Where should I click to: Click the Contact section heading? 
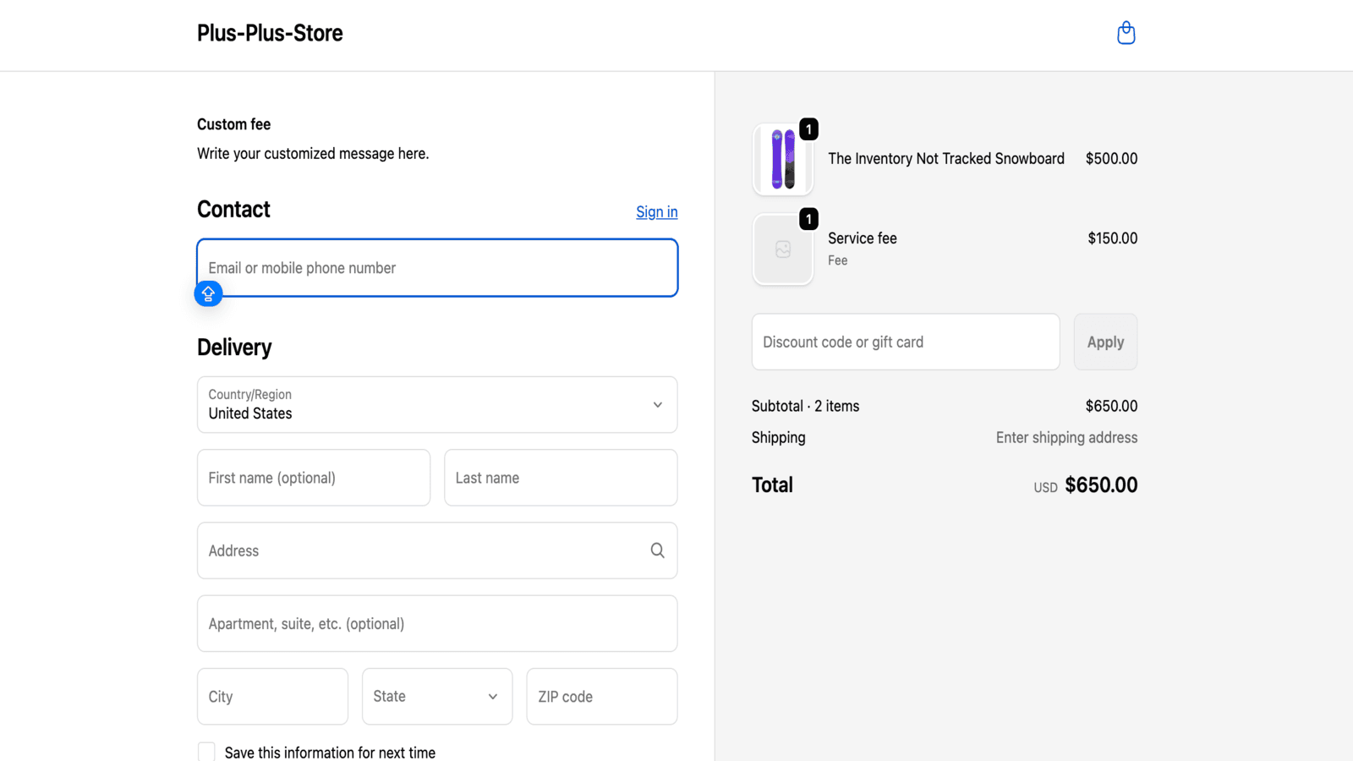pos(233,210)
